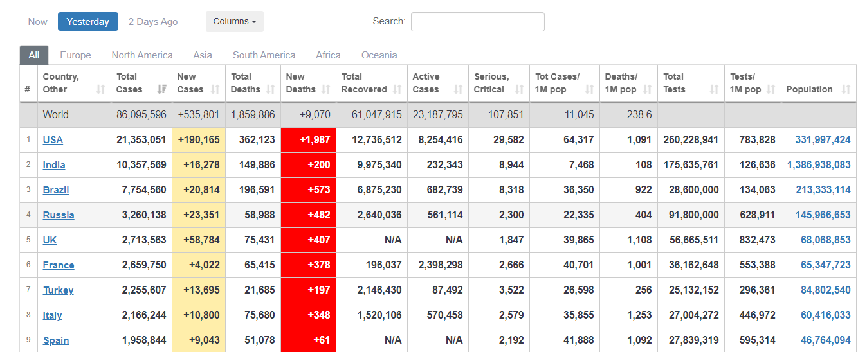
Task: Switch to the Europe tab
Action: (75, 55)
